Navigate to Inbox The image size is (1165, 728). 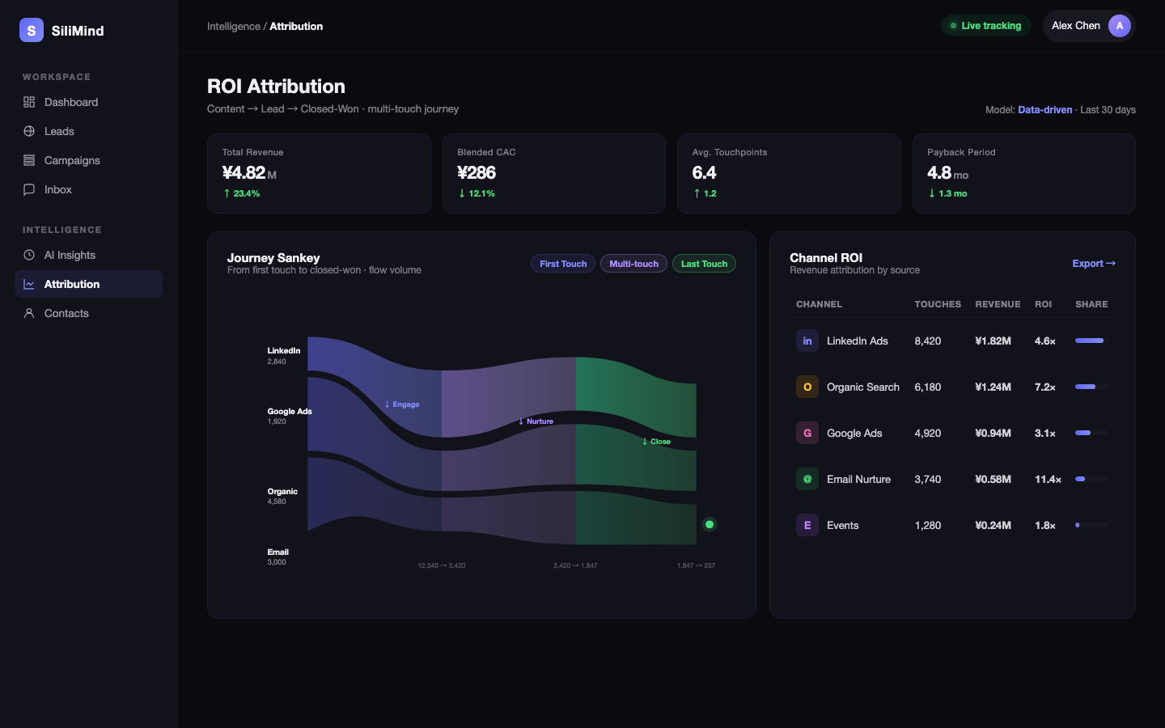pos(89,189)
